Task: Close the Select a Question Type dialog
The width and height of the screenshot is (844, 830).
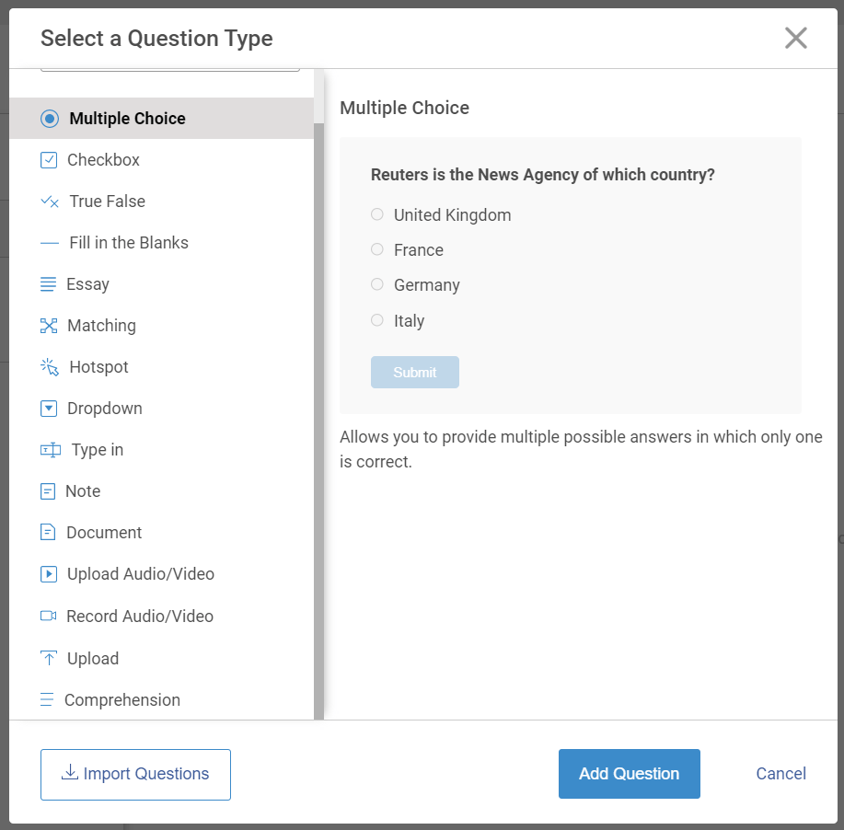Action: [x=795, y=38]
